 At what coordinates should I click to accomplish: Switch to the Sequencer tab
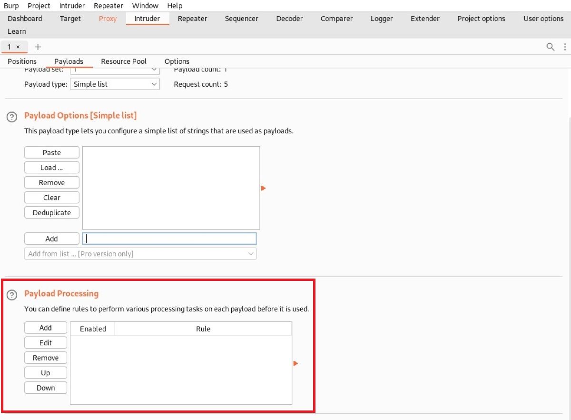(x=242, y=19)
